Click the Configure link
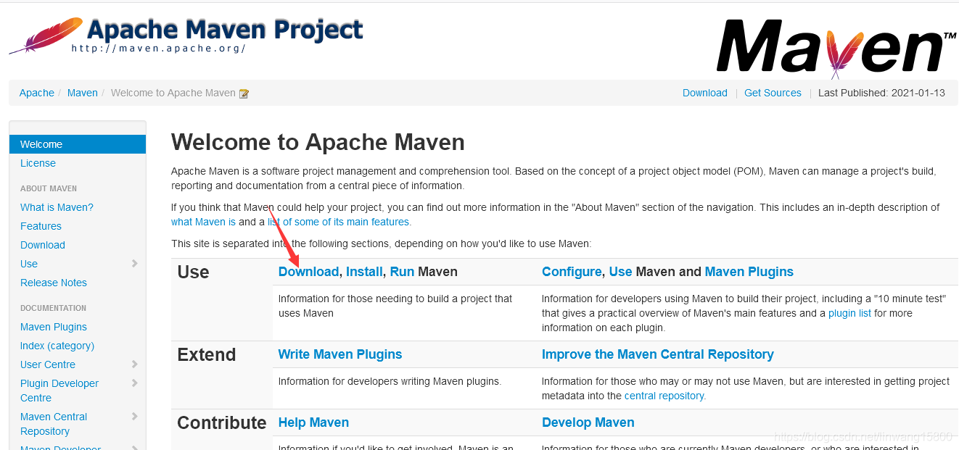This screenshot has width=959, height=450. 572,272
